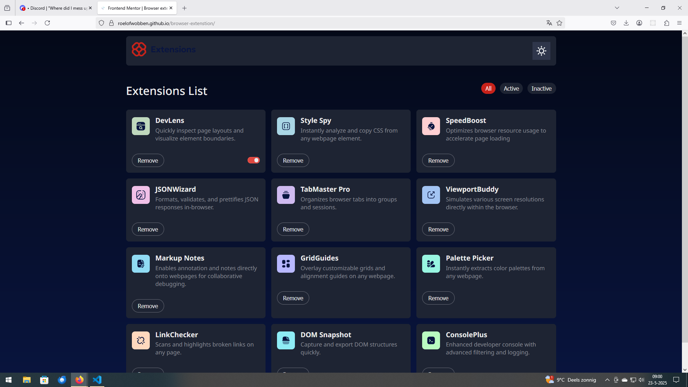
Task: Switch to the Discord tab
Action: coord(56,8)
